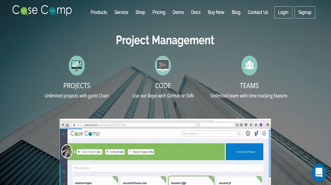Screen dimensions: 331x185
Task: Open the Service nav item
Action: pos(121,12)
